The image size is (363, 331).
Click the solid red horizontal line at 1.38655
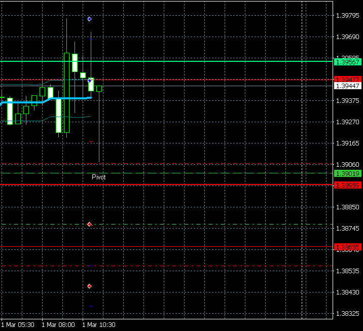(x=203, y=247)
